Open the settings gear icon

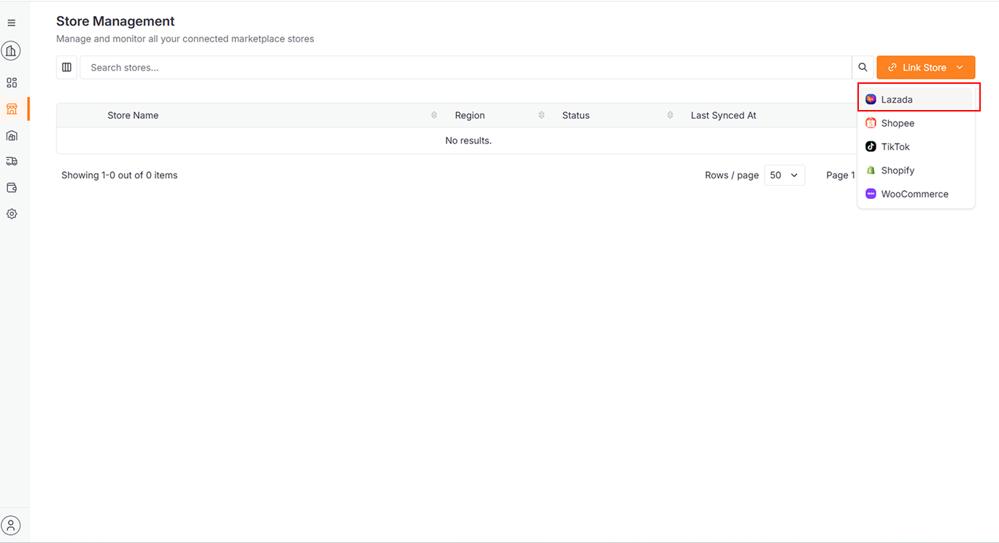pyautogui.click(x=12, y=214)
